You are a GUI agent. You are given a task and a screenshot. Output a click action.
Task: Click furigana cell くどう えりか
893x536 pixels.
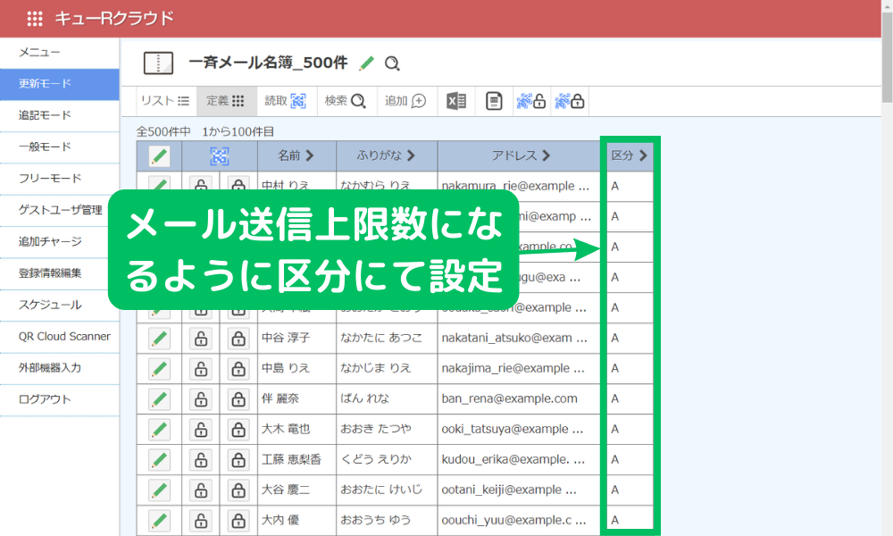(387, 460)
